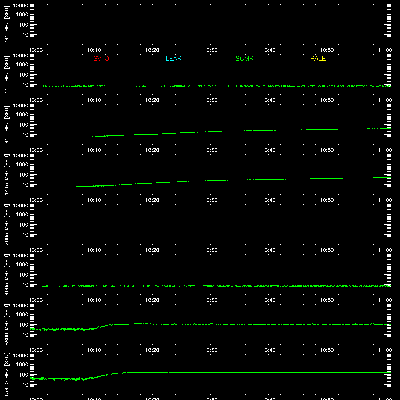Click 10:20 tick under the 1415 MHz panel
Viewport: 400px width, 400px height.
click(x=152, y=200)
